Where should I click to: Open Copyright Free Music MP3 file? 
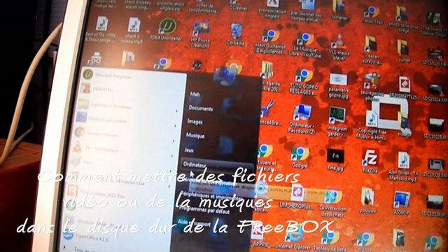tap(372, 125)
